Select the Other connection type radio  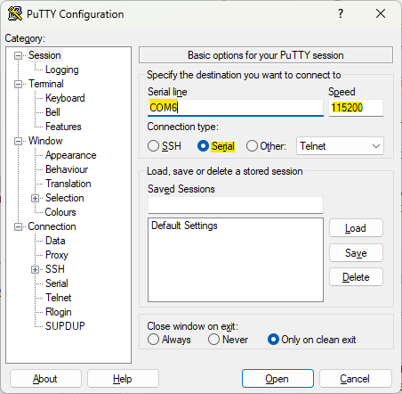[252, 146]
